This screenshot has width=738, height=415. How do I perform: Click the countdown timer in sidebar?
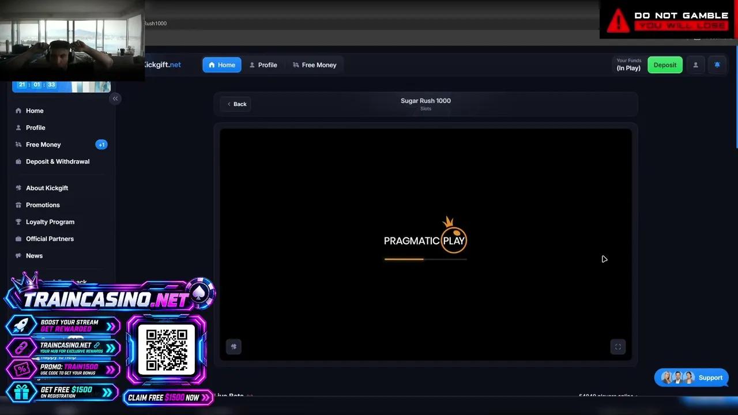pos(37,85)
